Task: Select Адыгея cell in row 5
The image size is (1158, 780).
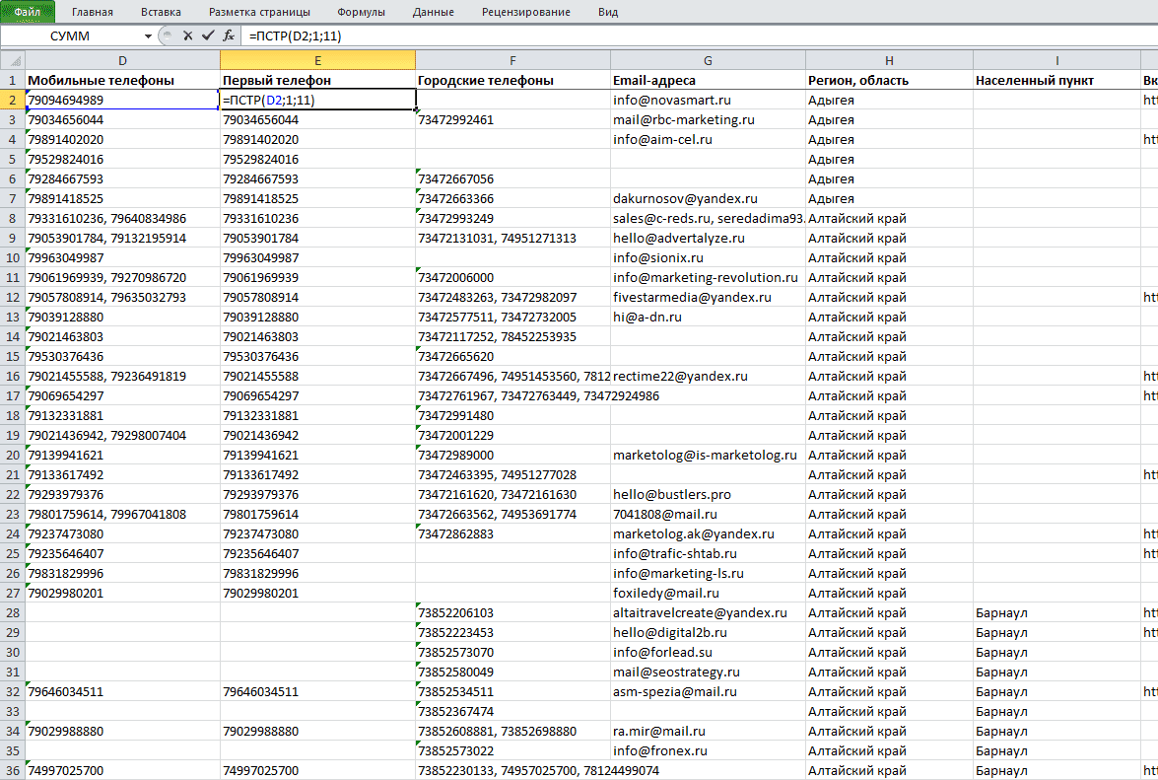Action: [x=889, y=160]
